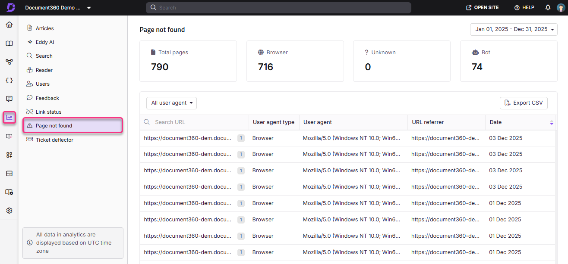Click the Export CSV button
The width and height of the screenshot is (568, 264).
click(x=524, y=103)
